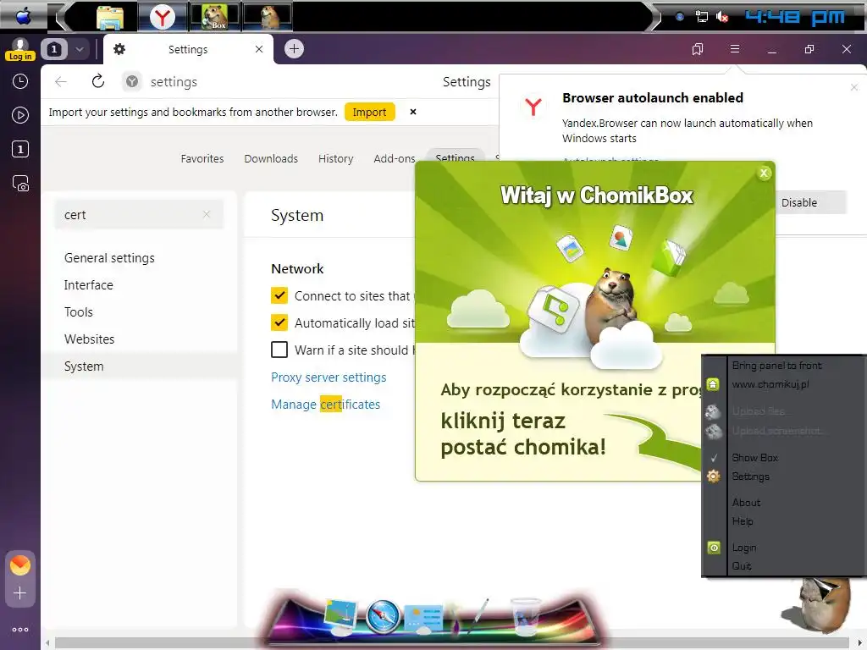
Task: Uncheck Automatically load sites checkbox
Action: [x=279, y=322]
